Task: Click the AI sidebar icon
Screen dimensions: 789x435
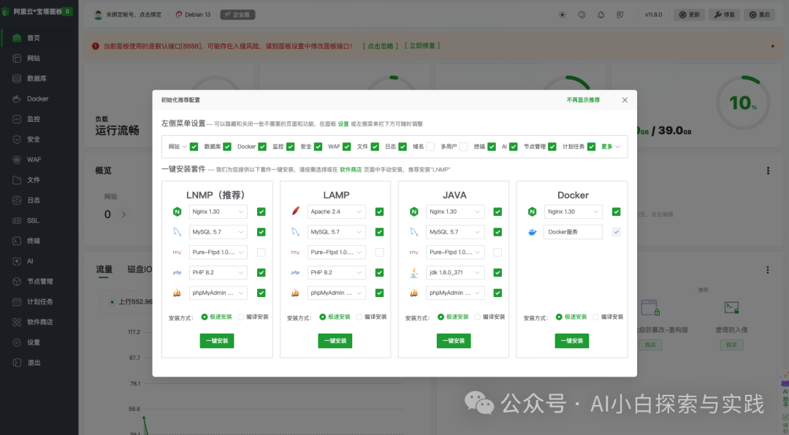Action: pyautogui.click(x=17, y=261)
